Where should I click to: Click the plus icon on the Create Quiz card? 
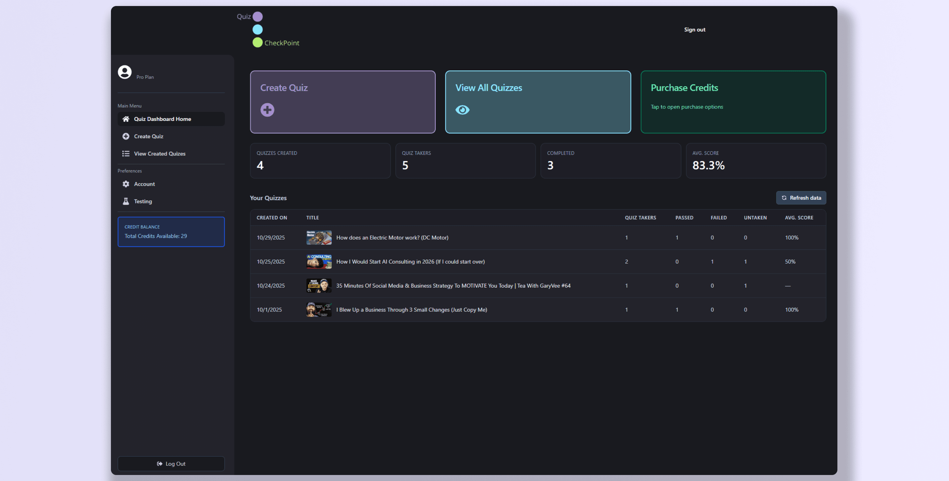[267, 109]
